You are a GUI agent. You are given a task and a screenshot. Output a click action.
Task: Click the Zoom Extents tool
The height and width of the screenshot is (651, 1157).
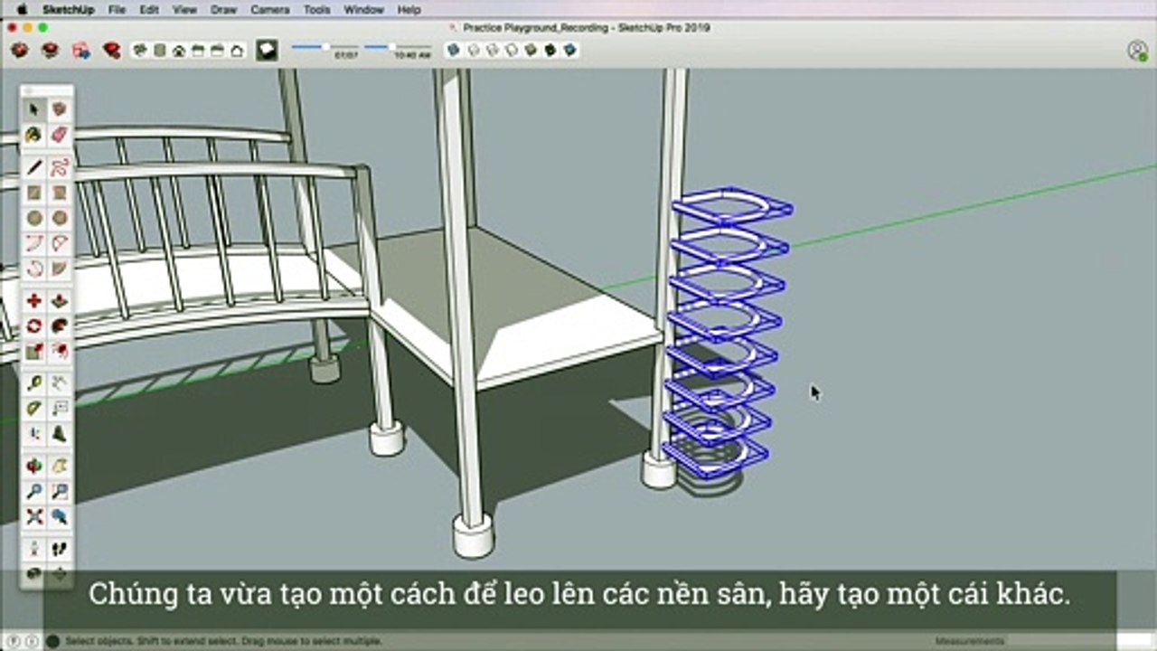point(34,517)
